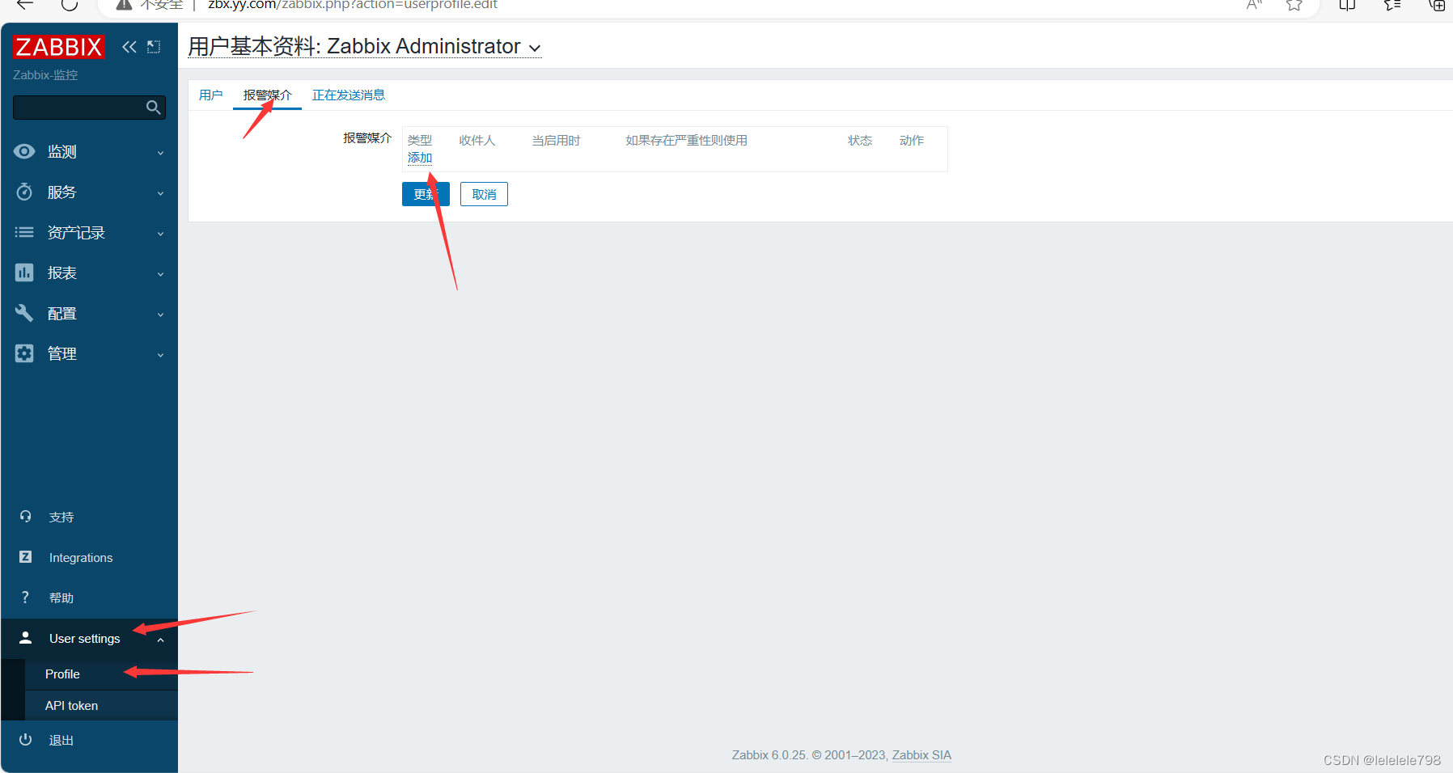The height and width of the screenshot is (773, 1453).
Task: Click the favorites star icon in address bar
Action: coord(1294,4)
